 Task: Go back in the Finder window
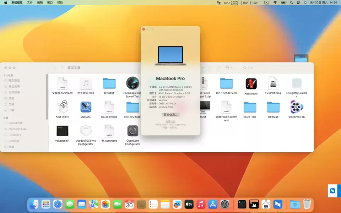55,68
